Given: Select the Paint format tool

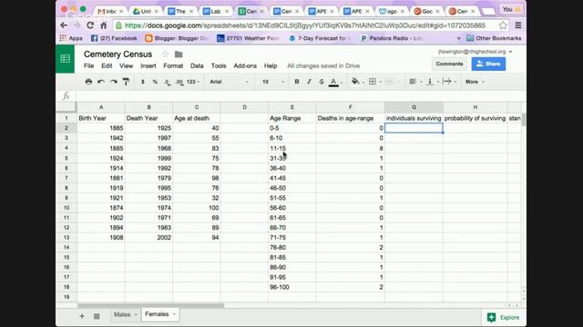Looking at the screenshot, I should pos(126,82).
